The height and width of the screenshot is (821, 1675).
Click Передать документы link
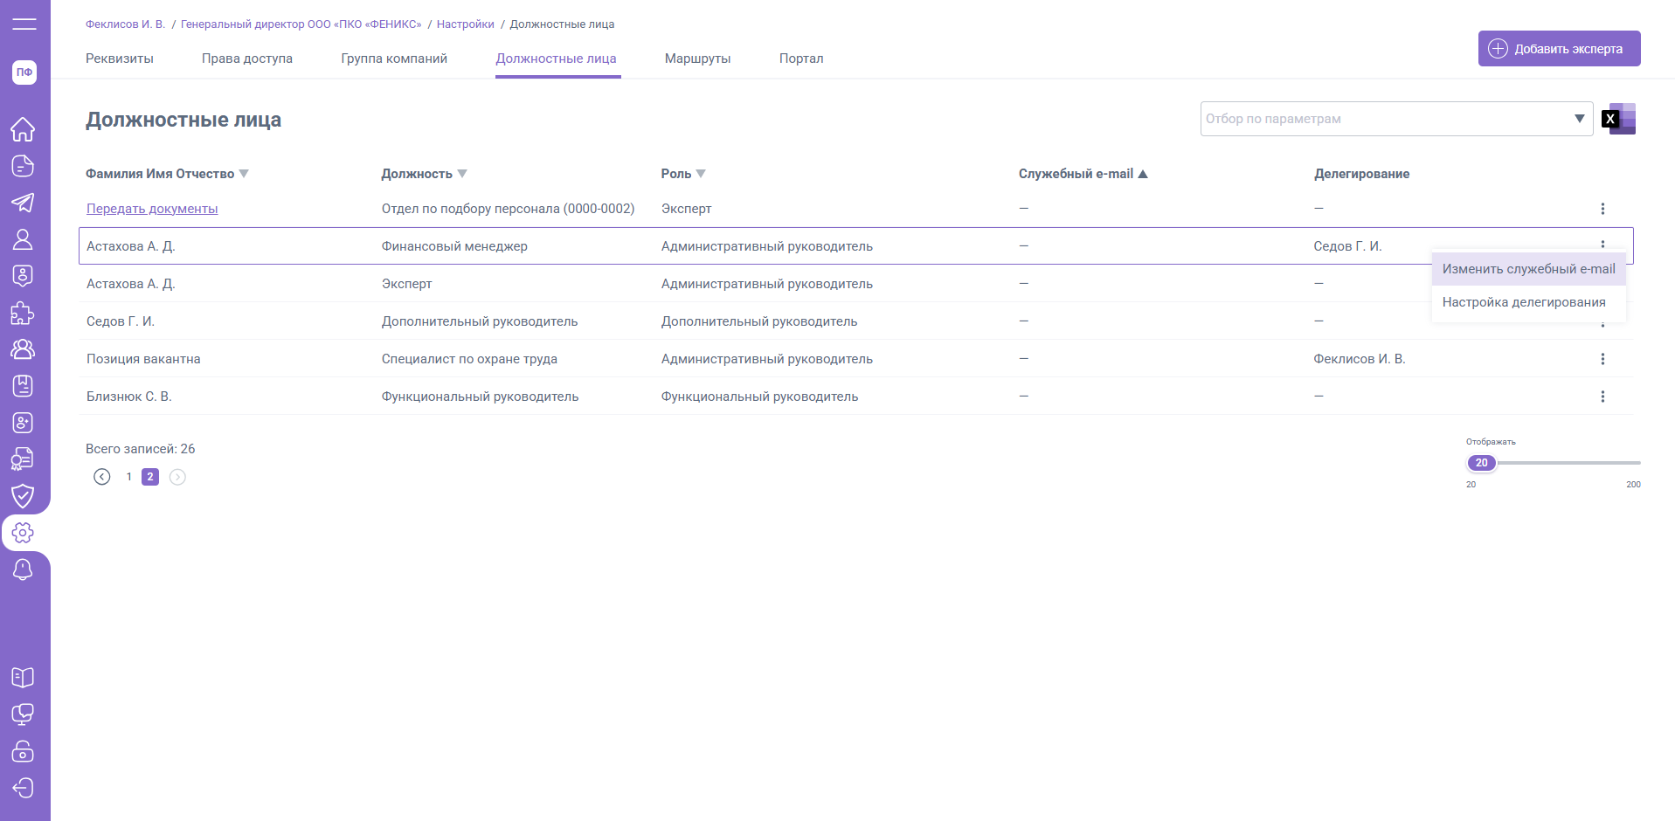point(152,209)
